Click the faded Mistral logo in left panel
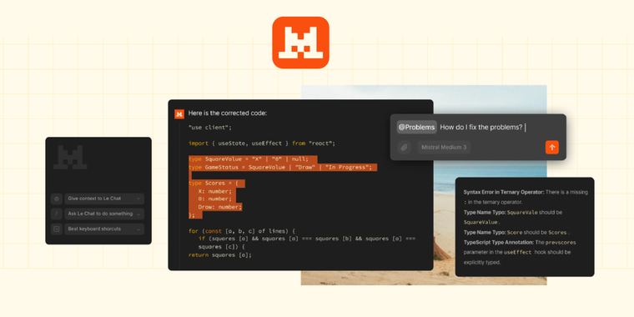The image size is (634, 317). [70, 158]
